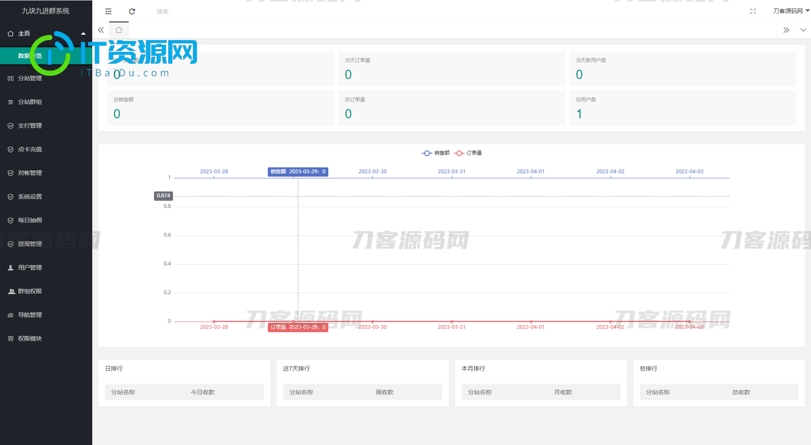Image resolution: width=811 pixels, height=445 pixels.
Task: Click the shield icon beside 提现管理
Action: [x=11, y=244]
